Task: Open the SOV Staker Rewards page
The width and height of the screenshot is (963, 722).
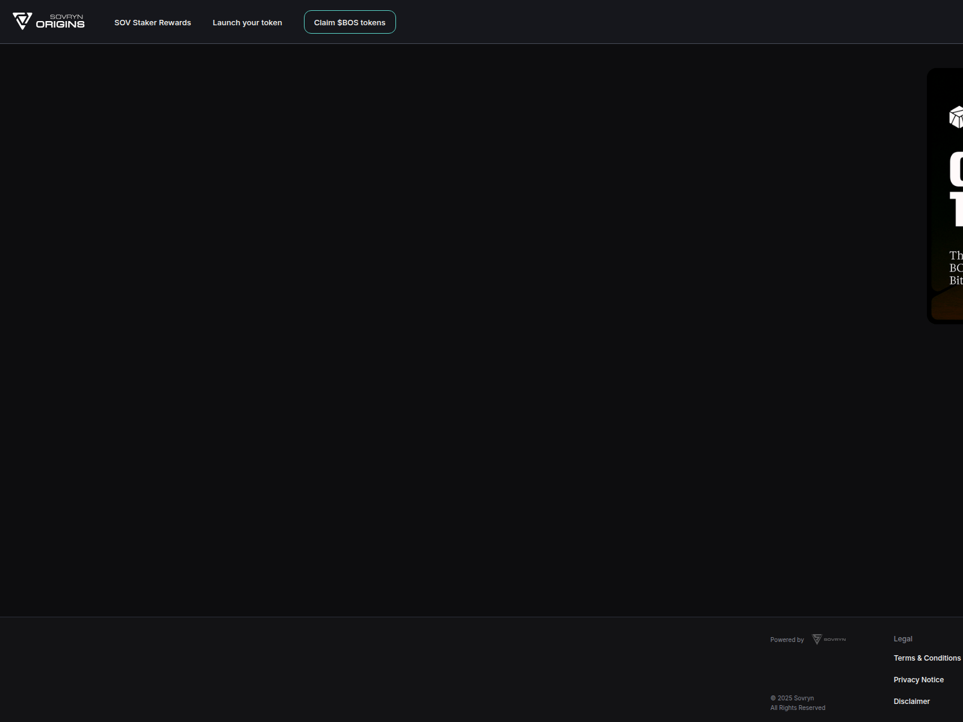Action: pos(152,22)
